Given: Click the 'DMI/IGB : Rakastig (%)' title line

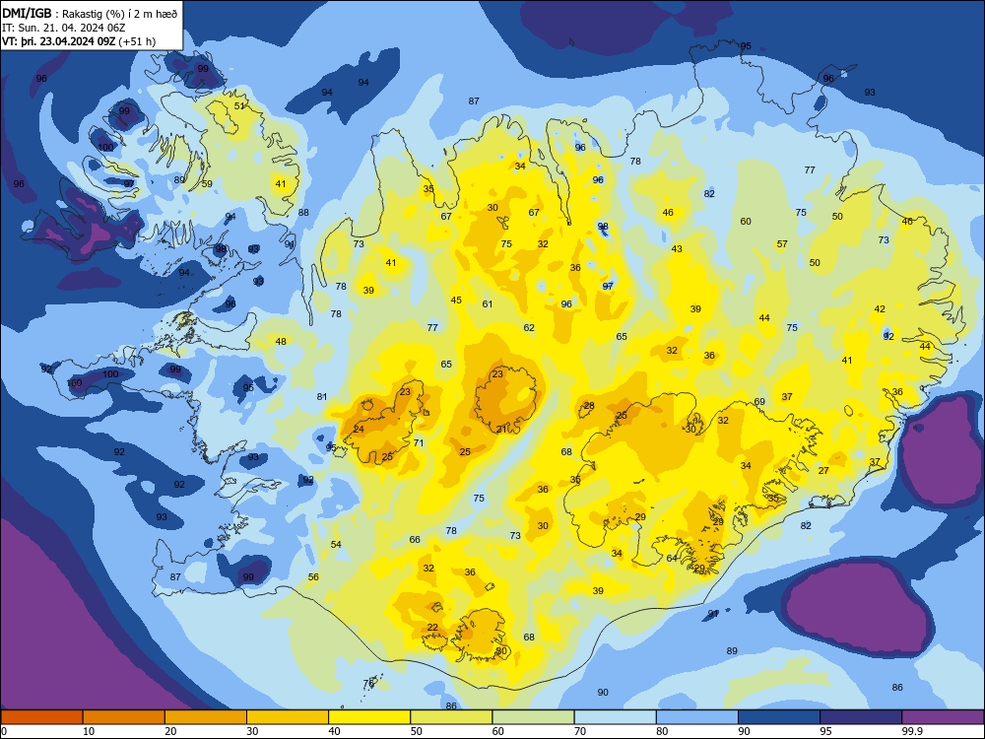Looking at the screenshot, I should coord(91,13).
